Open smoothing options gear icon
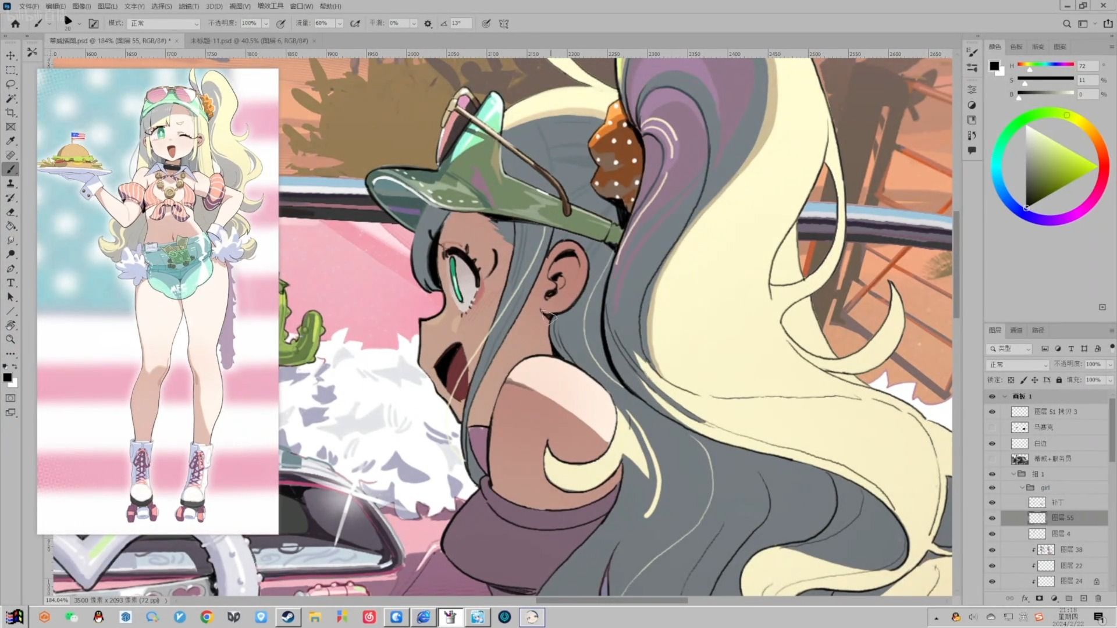 (428, 24)
